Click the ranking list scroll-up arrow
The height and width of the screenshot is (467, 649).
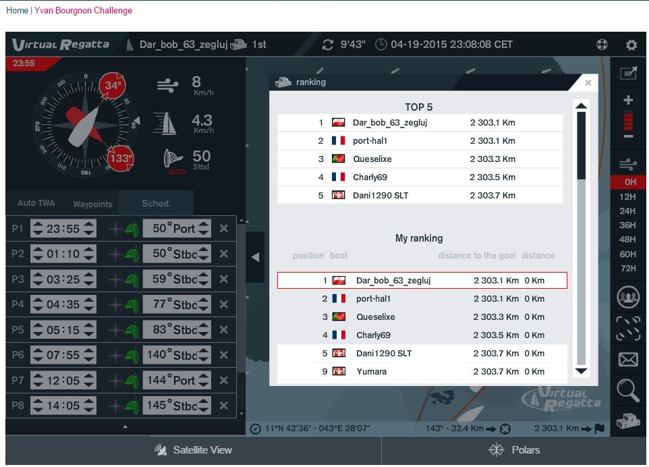pyautogui.click(x=581, y=106)
